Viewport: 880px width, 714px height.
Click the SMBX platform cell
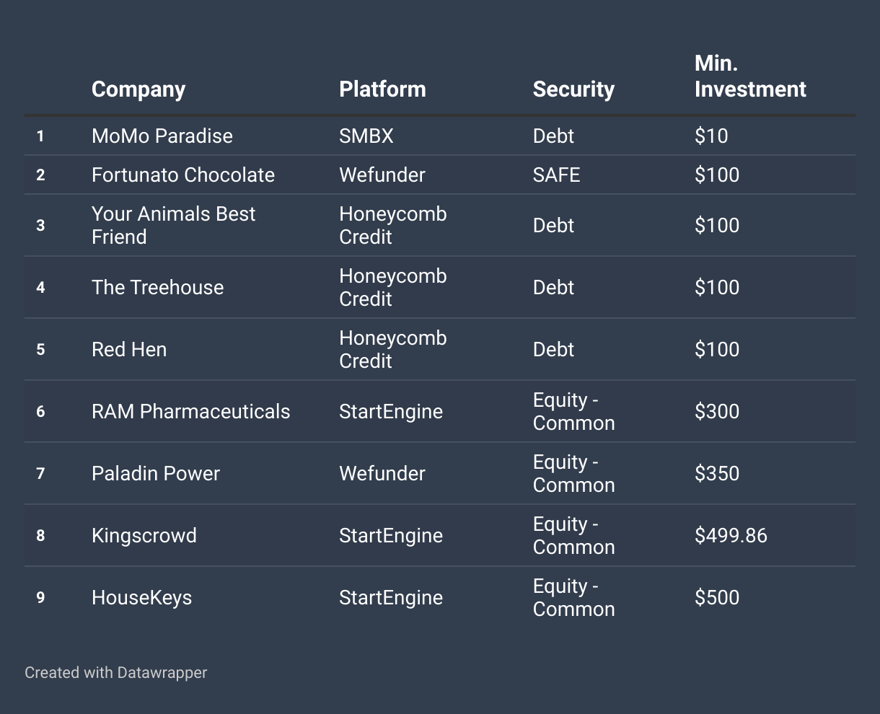tap(366, 136)
